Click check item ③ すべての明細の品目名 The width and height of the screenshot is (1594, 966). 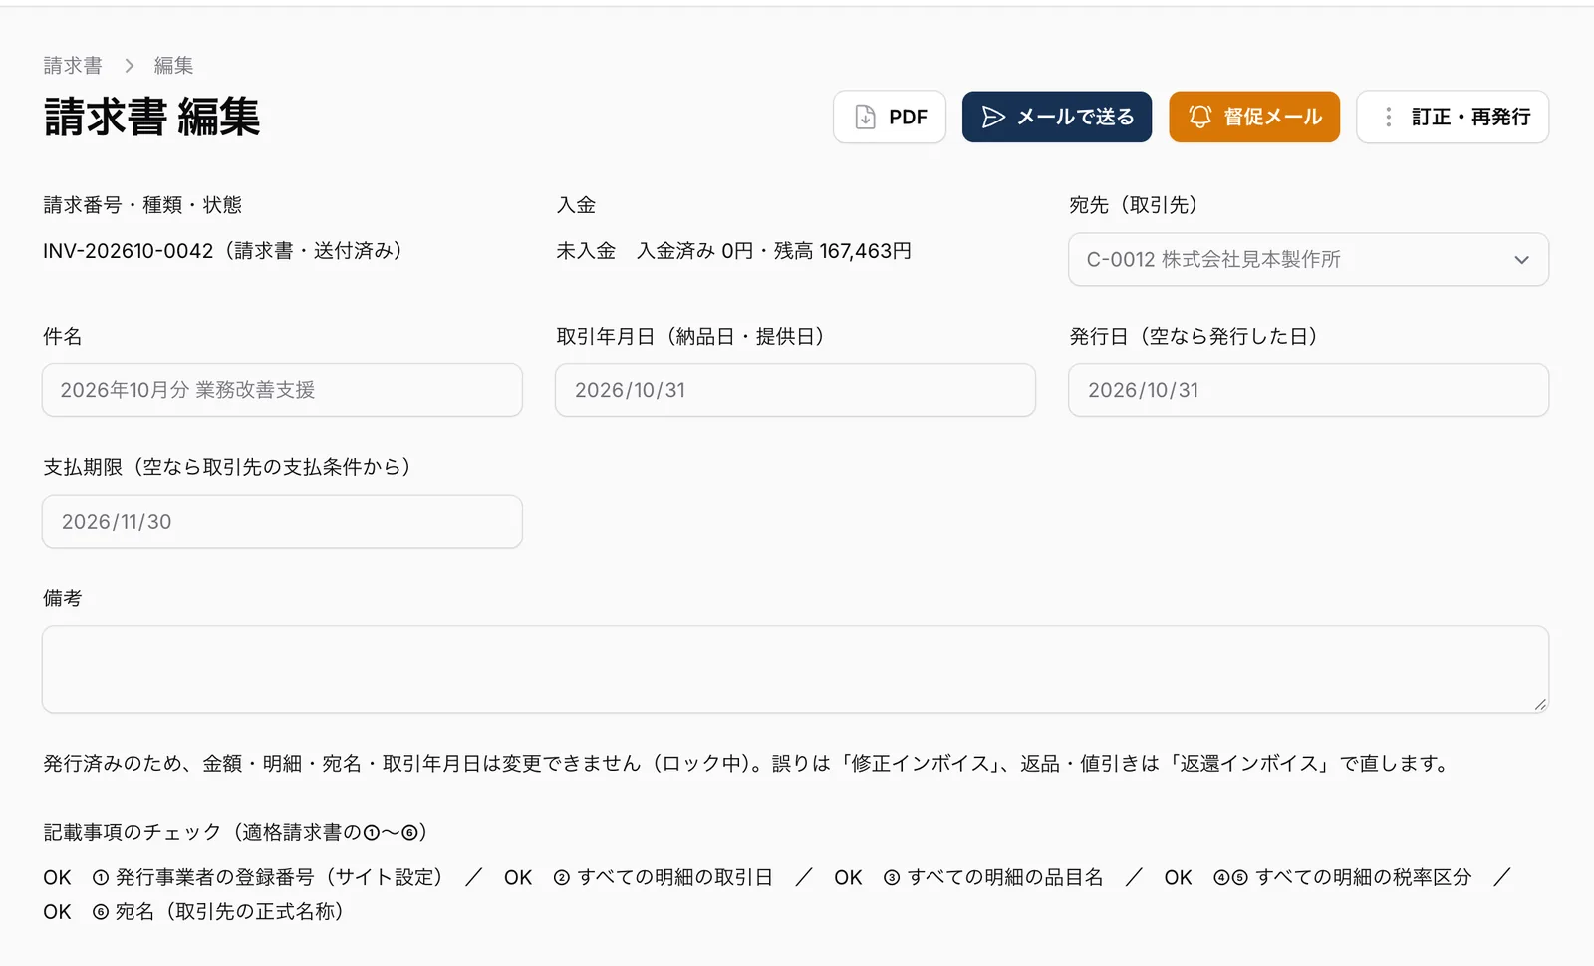(x=993, y=877)
